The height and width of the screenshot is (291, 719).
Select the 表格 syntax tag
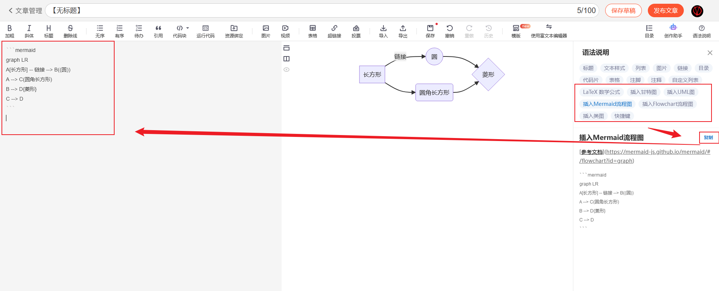tap(615, 80)
